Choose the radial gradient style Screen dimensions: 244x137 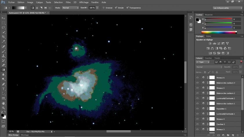(x=37, y=8)
